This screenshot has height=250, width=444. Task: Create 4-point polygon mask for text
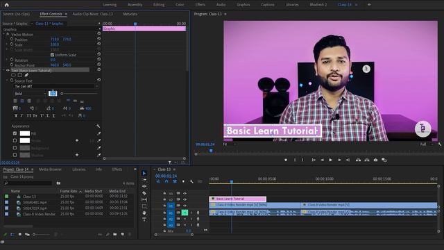[20, 75]
